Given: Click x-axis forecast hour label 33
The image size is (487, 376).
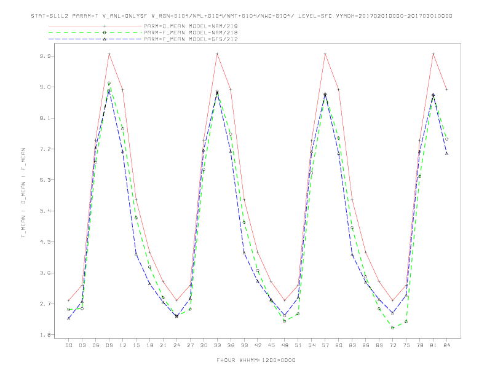Looking at the screenshot, I should pyautogui.click(x=218, y=345).
